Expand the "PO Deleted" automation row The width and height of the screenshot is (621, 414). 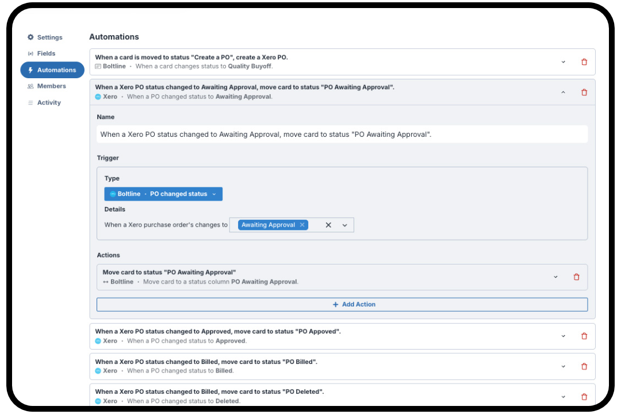click(563, 397)
